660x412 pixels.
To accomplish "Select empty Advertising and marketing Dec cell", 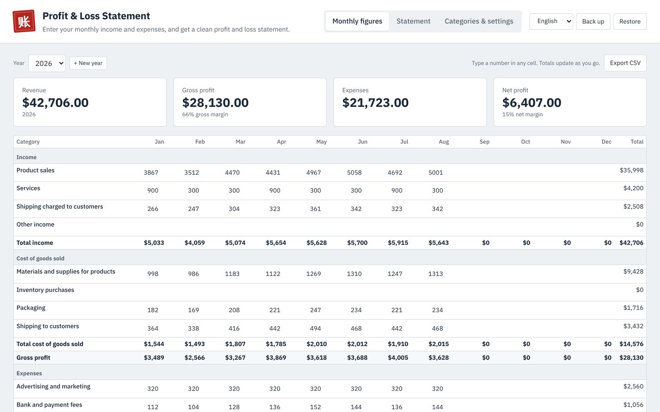I will pyautogui.click(x=594, y=389).
